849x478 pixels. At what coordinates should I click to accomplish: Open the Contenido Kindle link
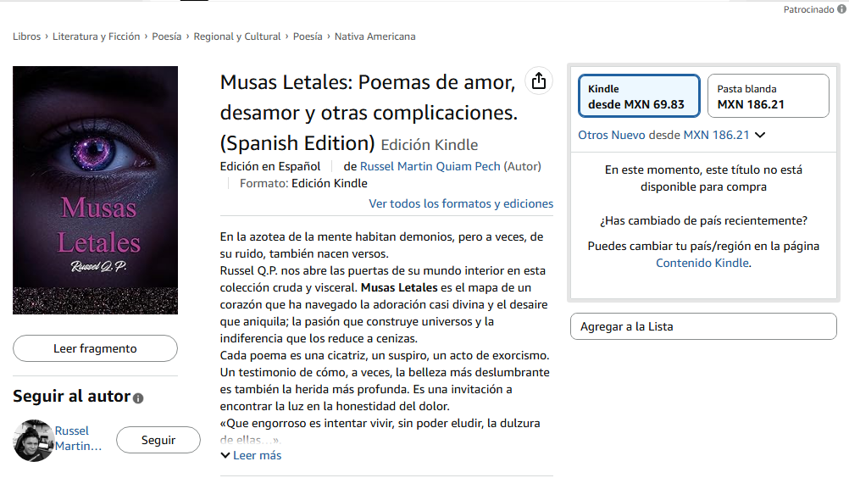[702, 263]
